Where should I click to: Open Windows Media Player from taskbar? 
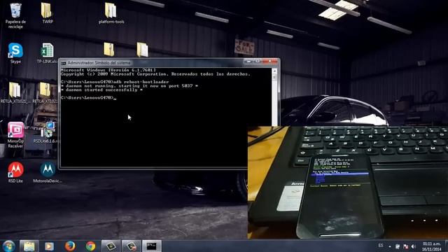[49, 246]
